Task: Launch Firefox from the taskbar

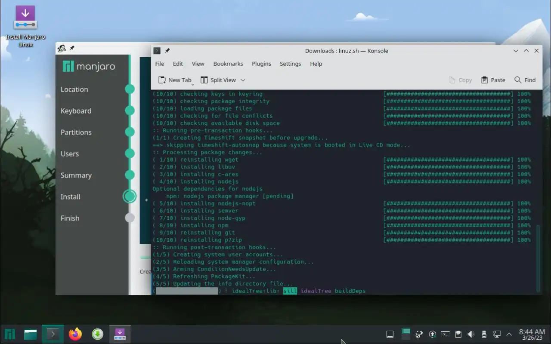Action: tap(75, 334)
